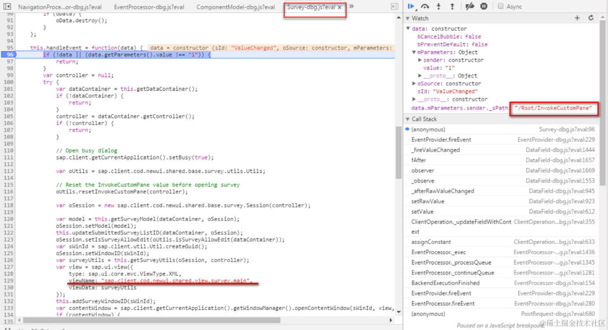This screenshot has width=608, height=330.
Task: Resume script execution with the blue play button
Action: coord(411,6)
